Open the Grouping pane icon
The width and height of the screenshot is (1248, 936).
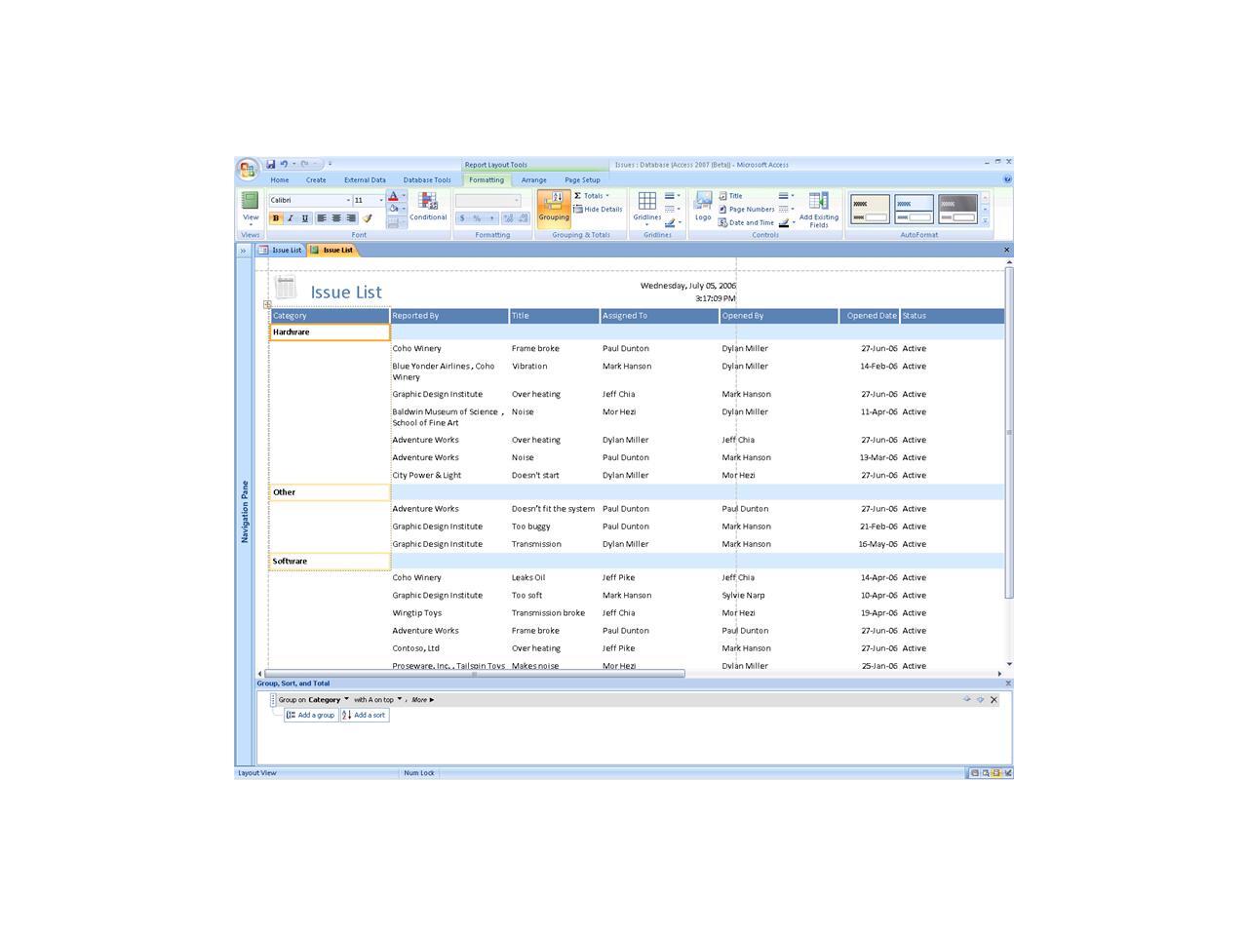coord(554,208)
